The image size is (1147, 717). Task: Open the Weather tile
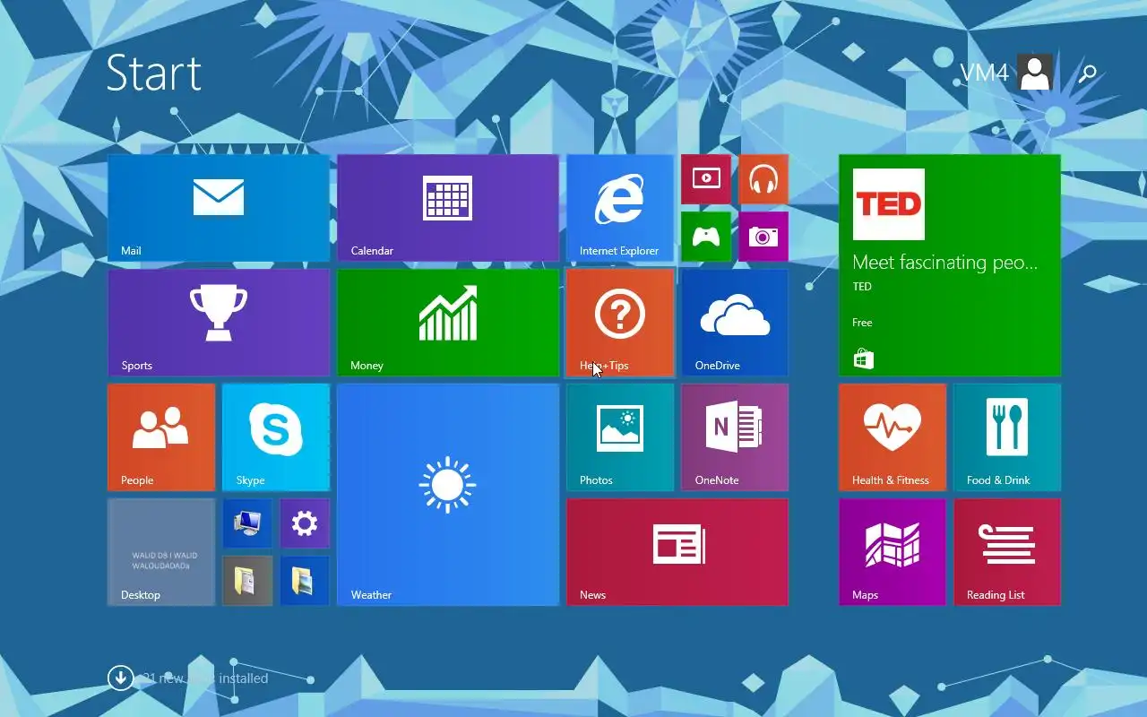tap(448, 495)
